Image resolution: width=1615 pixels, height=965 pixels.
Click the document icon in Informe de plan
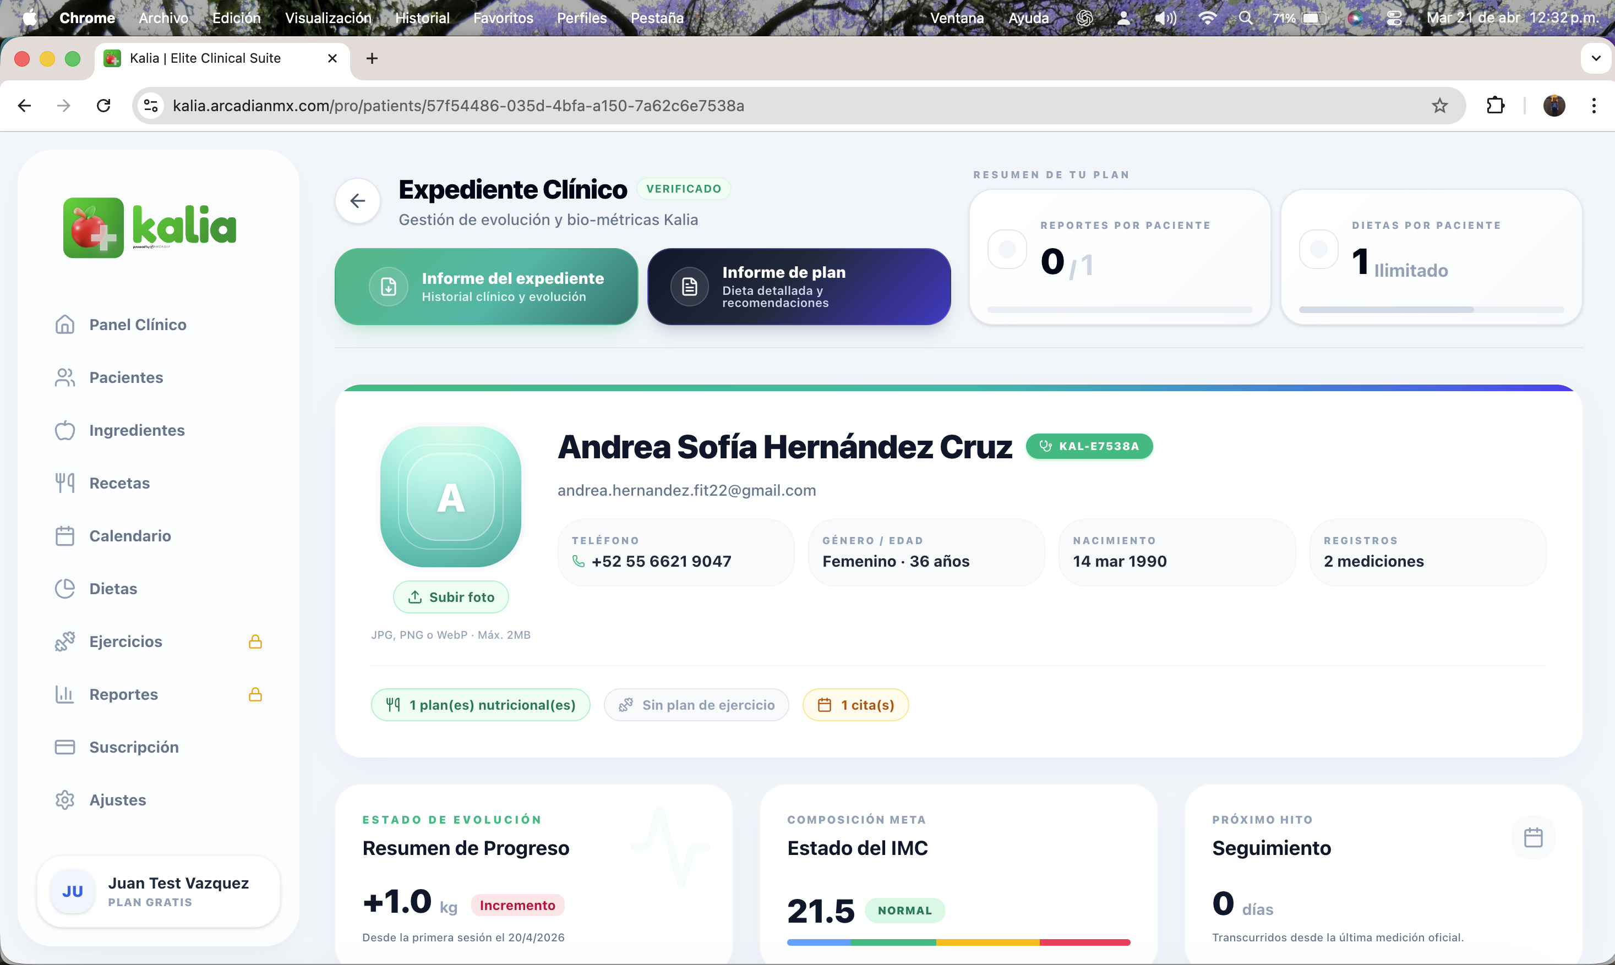point(690,286)
